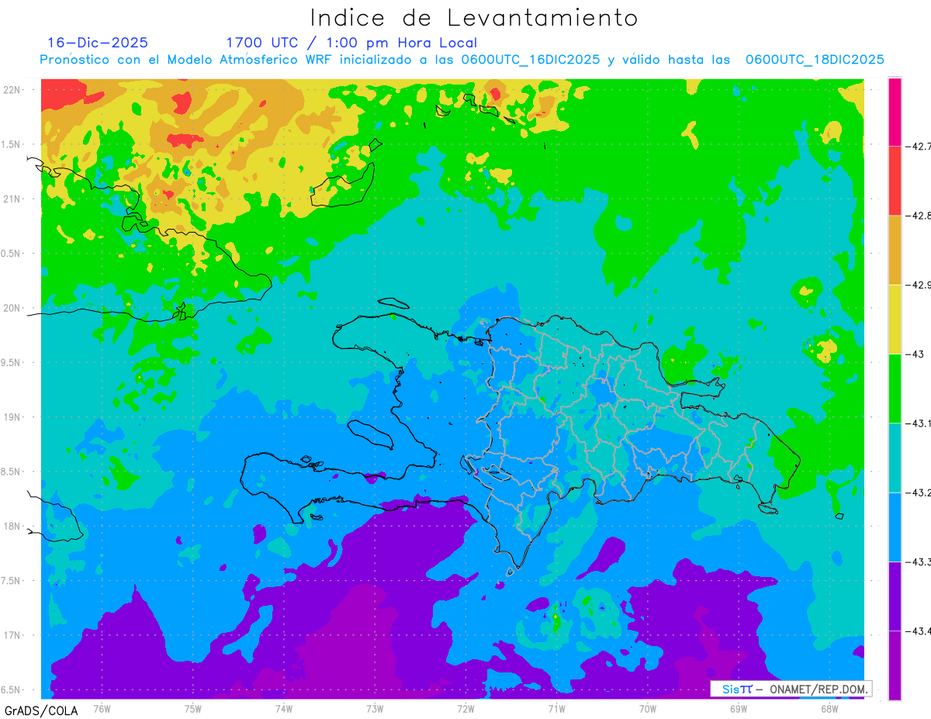
Task: Click the "GrADS/COLA" label
Action: [x=40, y=710]
